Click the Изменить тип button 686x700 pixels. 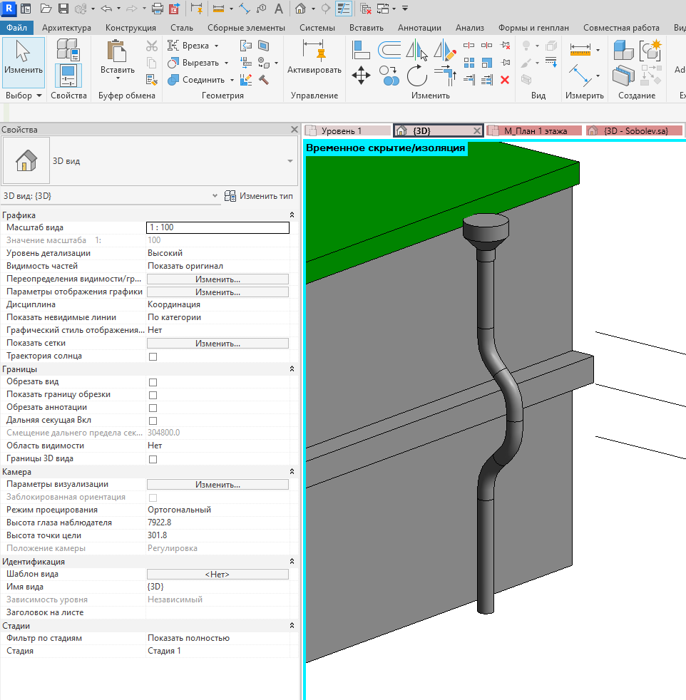[259, 196]
